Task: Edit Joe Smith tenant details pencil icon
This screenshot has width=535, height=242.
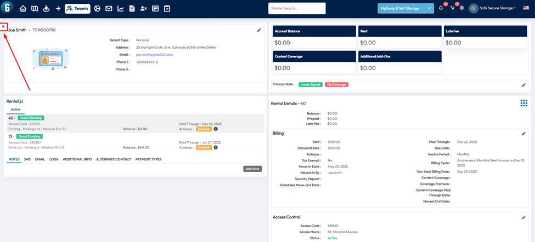Action: tap(259, 30)
